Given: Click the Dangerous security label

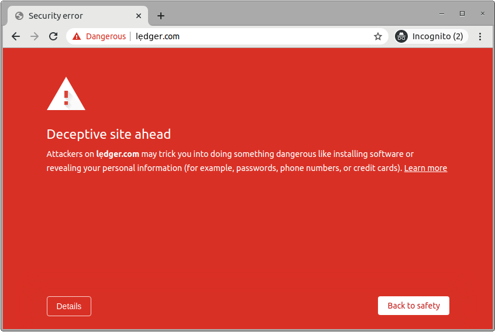Looking at the screenshot, I should pyautogui.click(x=106, y=37).
